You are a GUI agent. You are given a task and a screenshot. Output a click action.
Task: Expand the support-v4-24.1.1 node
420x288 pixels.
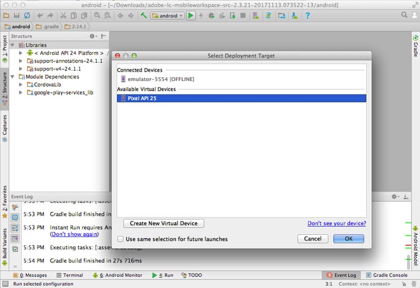[x=21, y=69]
